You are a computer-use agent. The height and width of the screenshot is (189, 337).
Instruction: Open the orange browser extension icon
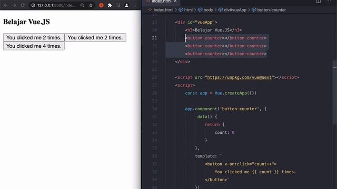[x=101, y=5]
